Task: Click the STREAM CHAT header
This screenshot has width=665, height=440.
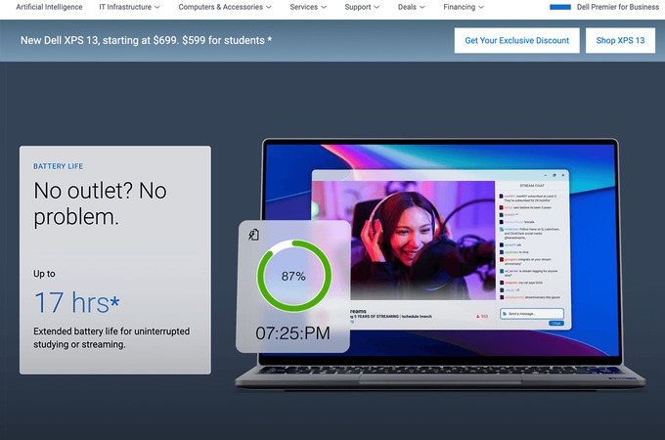Action: pos(532,186)
